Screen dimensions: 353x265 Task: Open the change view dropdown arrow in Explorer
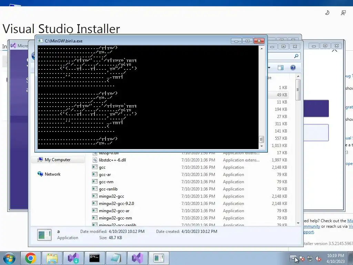[x=269, y=68]
